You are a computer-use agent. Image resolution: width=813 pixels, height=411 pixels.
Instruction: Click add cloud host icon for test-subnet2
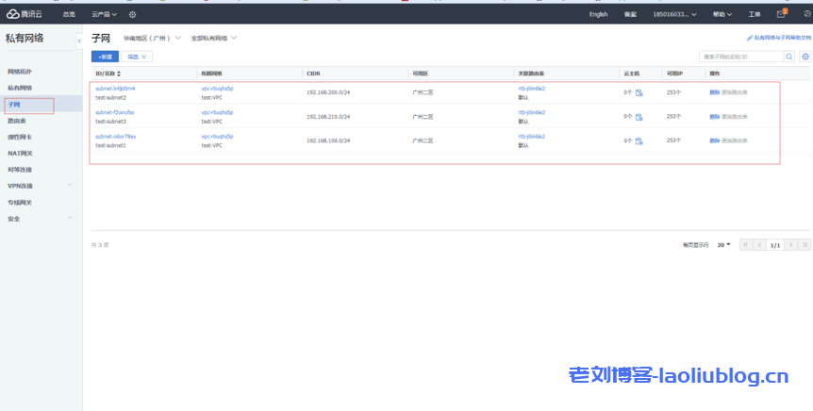pos(639,92)
